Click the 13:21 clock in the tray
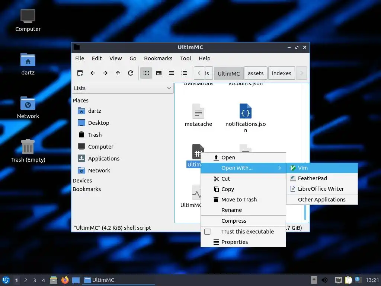The image size is (381, 286). 372,280
